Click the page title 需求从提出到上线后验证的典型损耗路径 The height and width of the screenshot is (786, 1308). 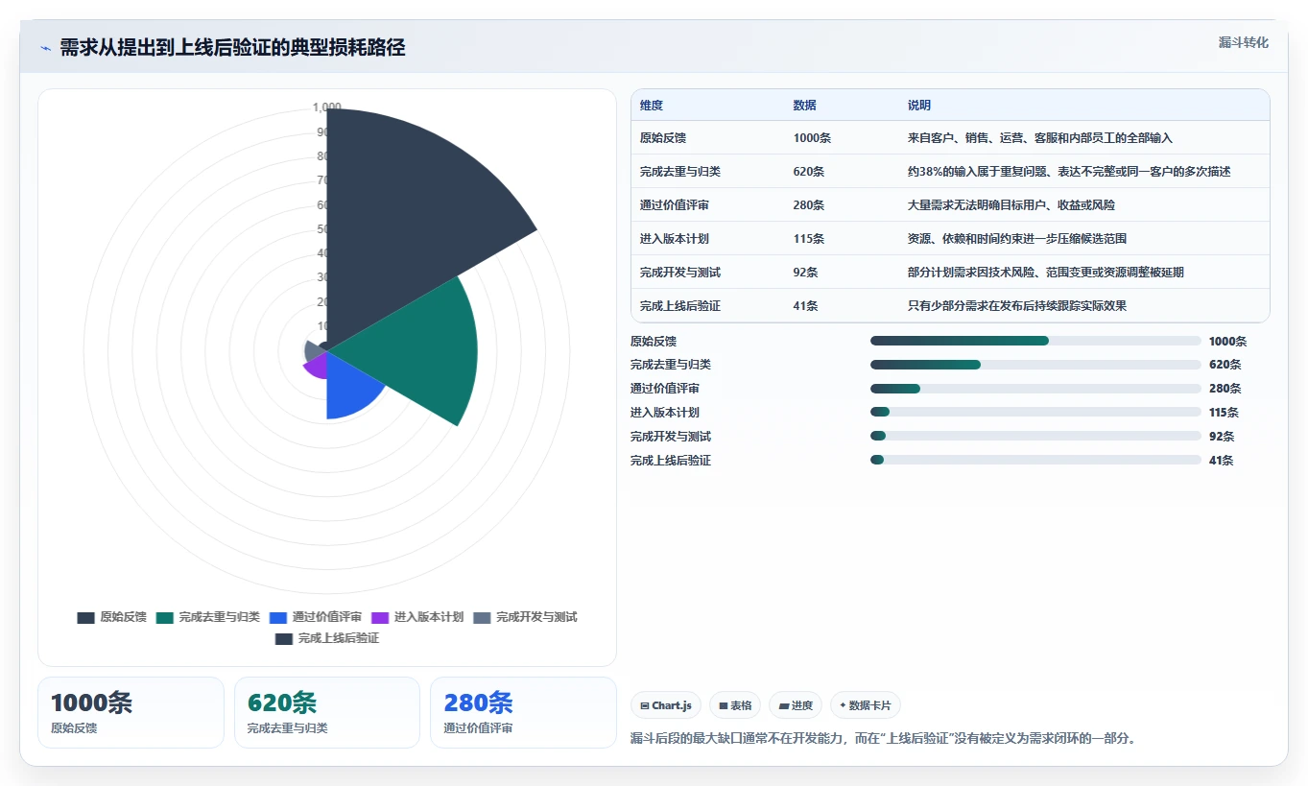pos(232,48)
